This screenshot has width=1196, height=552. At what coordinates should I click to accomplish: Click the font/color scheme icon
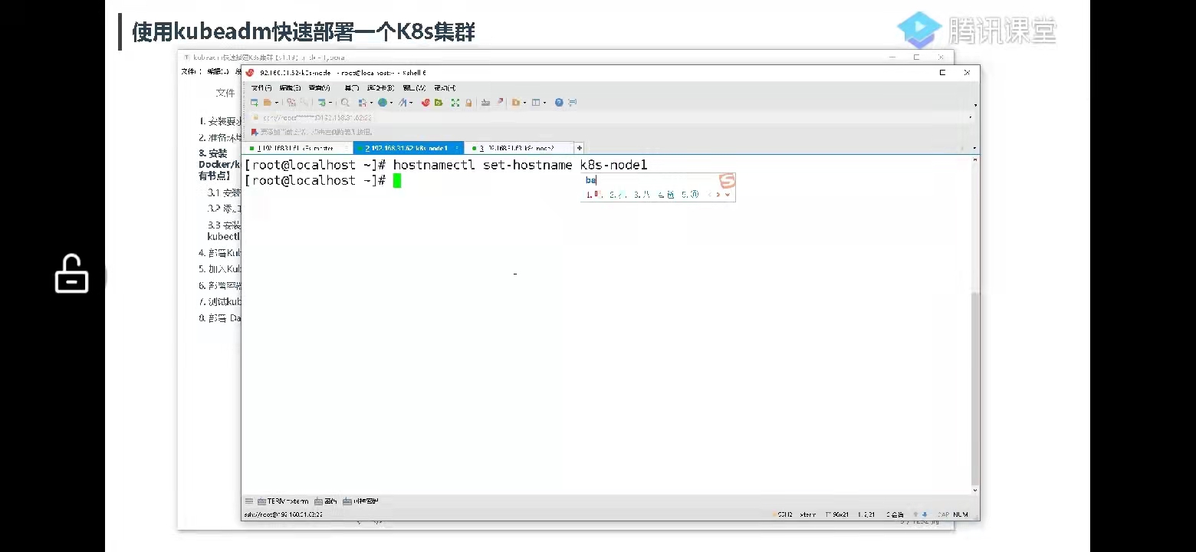pos(402,103)
